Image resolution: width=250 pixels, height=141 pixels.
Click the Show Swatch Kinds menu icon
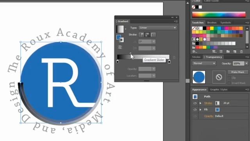[214, 51]
